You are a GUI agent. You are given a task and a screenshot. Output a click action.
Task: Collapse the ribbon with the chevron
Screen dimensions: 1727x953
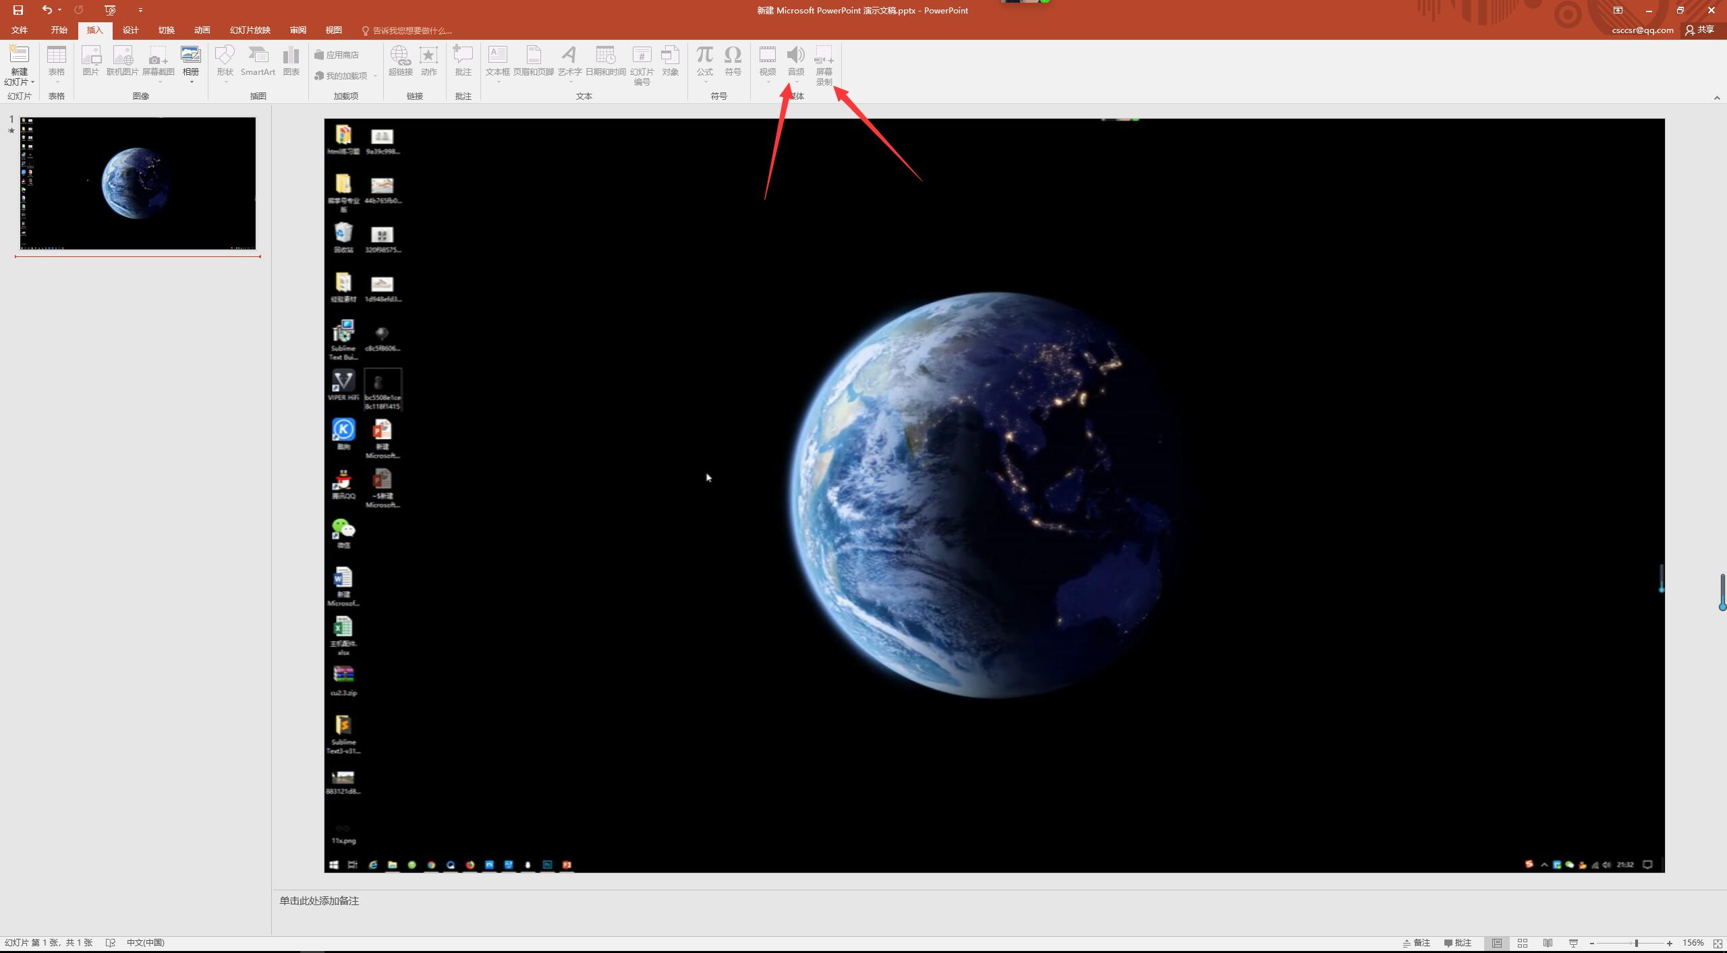(1716, 98)
